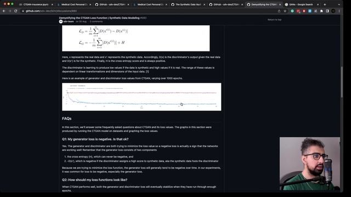Open the dark profile avatar in the toolbar
Viewport: 351px width, 197px height.
pos(333,11)
